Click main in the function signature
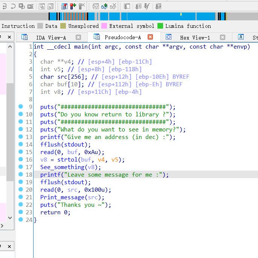 tap(81, 47)
